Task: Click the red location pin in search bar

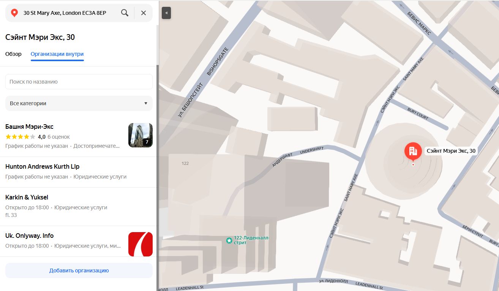Action: pyautogui.click(x=14, y=13)
